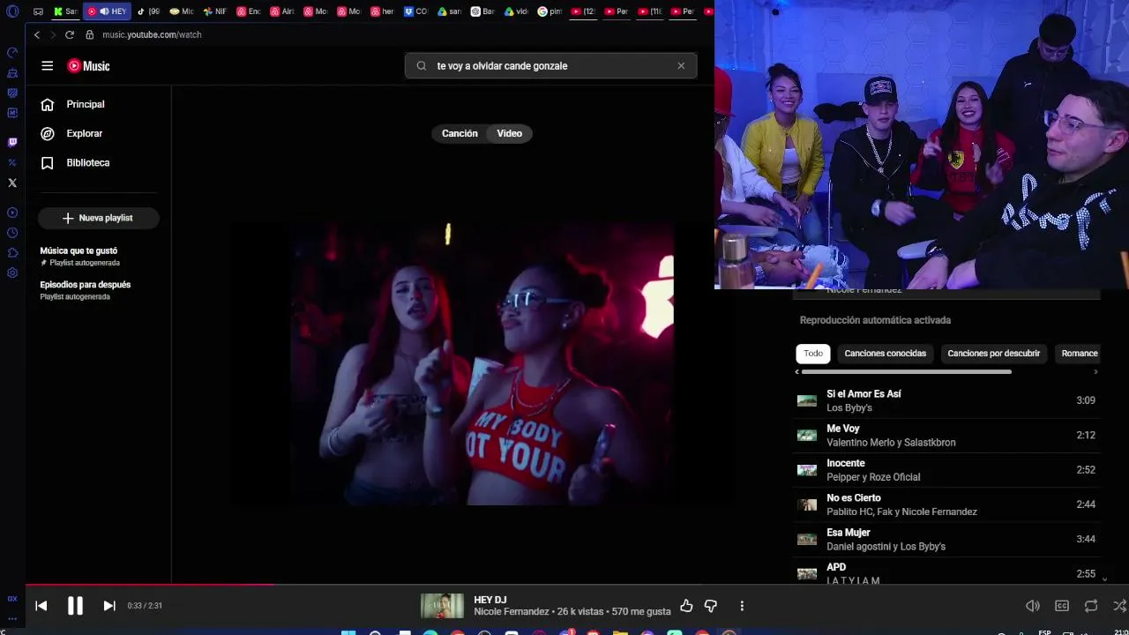1129x635 pixels.
Task: Select the Todo filter chip
Action: click(x=813, y=354)
